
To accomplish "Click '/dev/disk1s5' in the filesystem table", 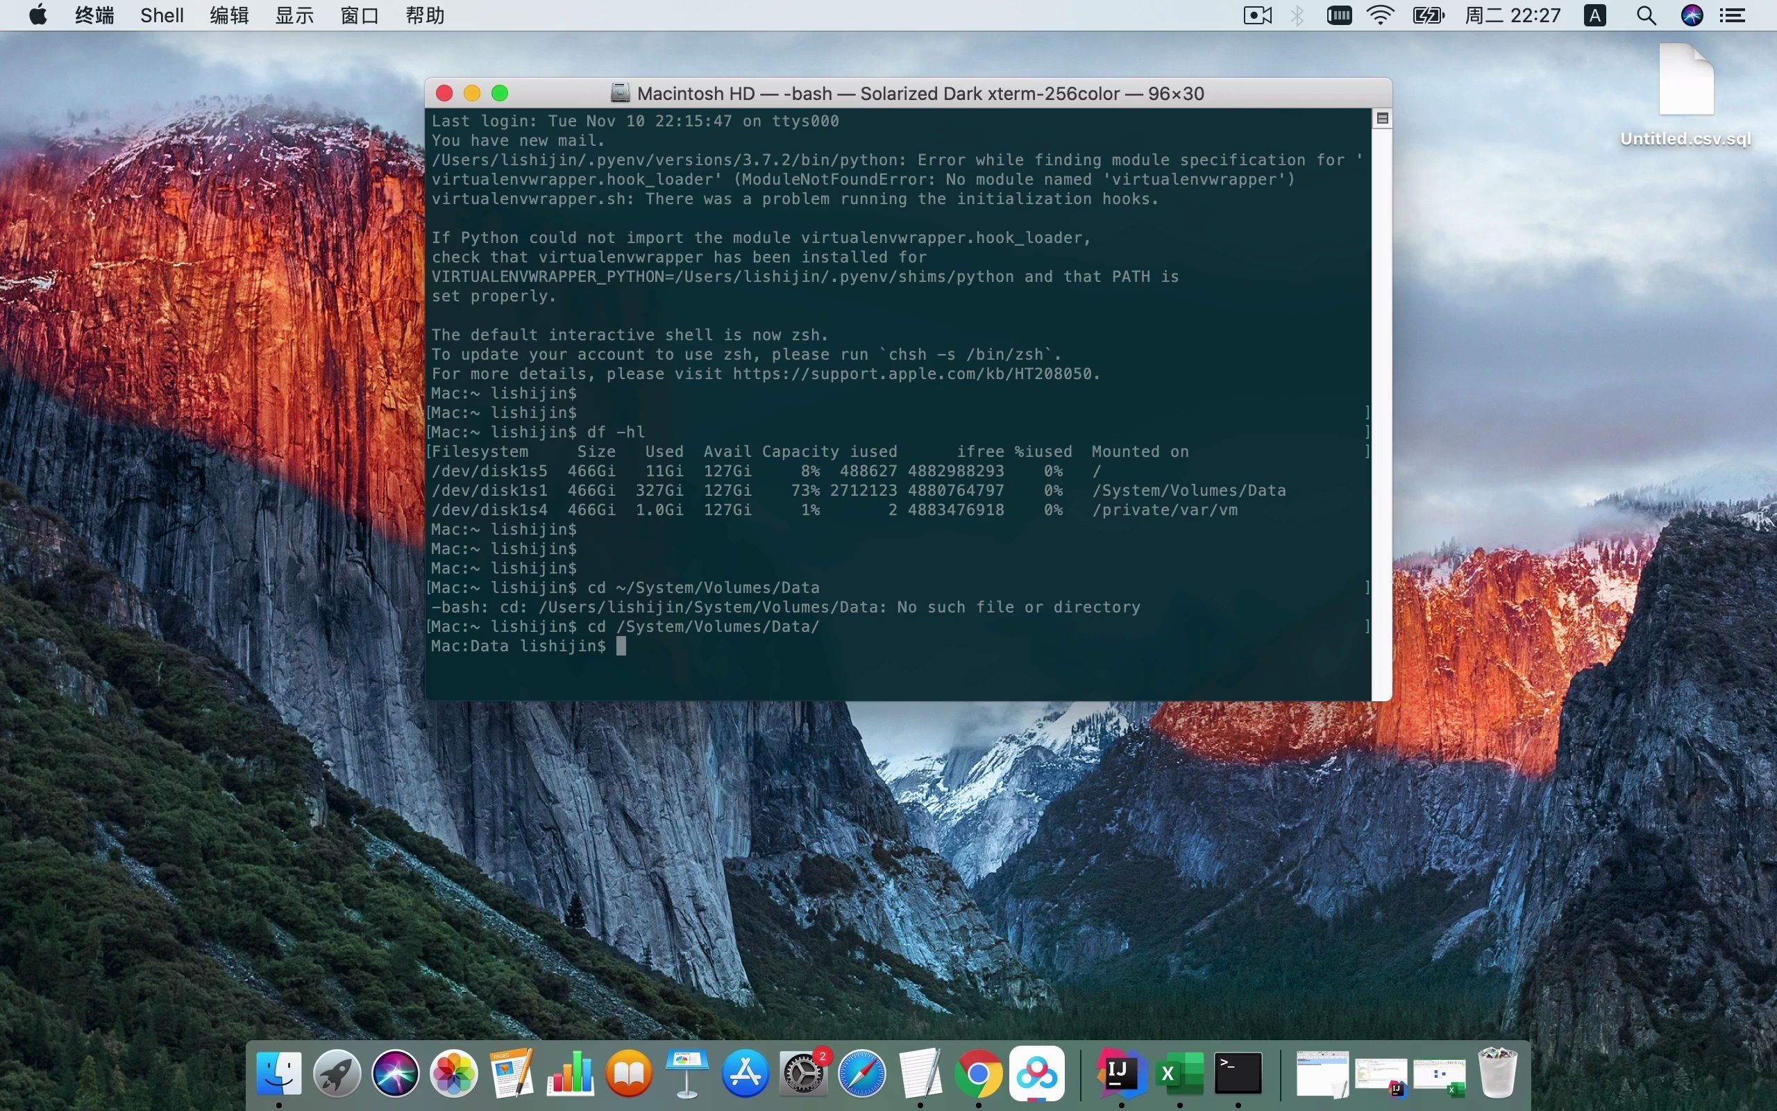I will click(x=489, y=471).
